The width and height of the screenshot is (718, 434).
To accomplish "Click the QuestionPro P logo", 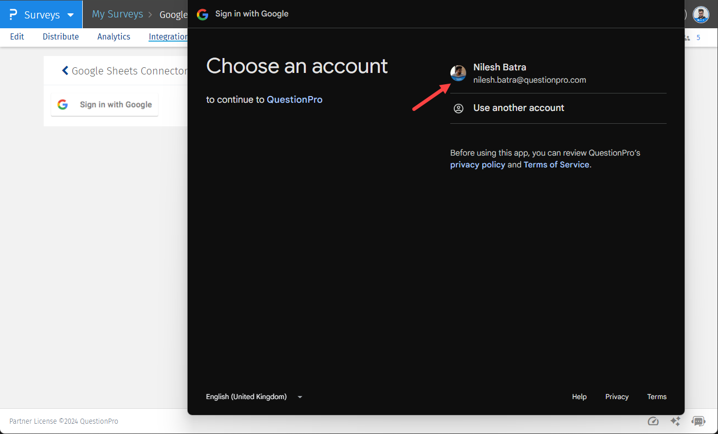I will (x=13, y=14).
